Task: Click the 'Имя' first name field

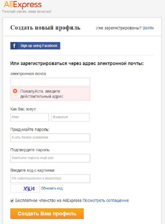Action: (x=29, y=117)
